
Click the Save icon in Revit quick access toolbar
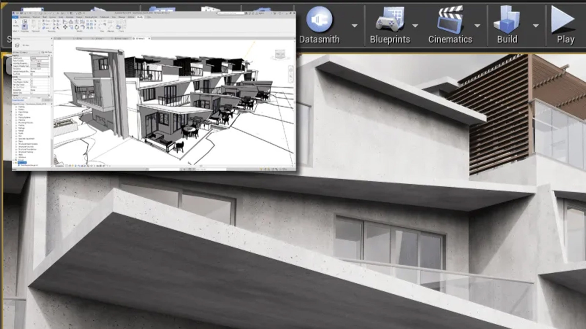point(21,13)
